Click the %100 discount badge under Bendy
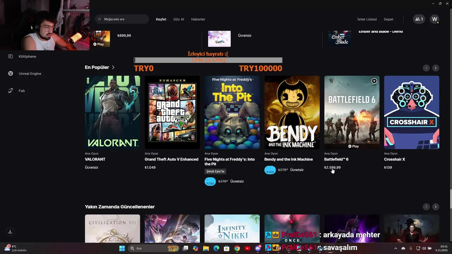Screen dimensions: 452x254 tap(270, 170)
